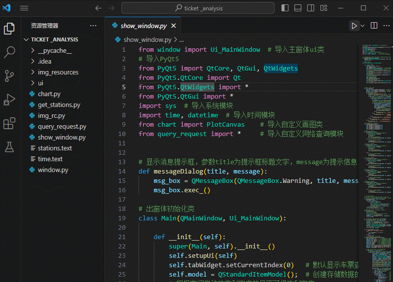Open the hamburger application menu
The image size is (393, 282).
click(24, 8)
